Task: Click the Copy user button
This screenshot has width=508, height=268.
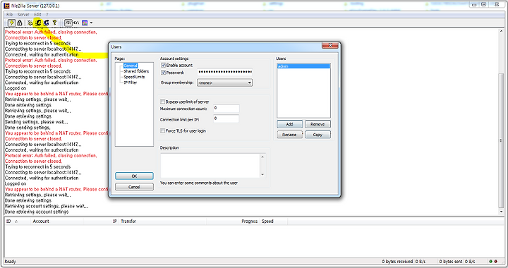Action: pos(317,135)
